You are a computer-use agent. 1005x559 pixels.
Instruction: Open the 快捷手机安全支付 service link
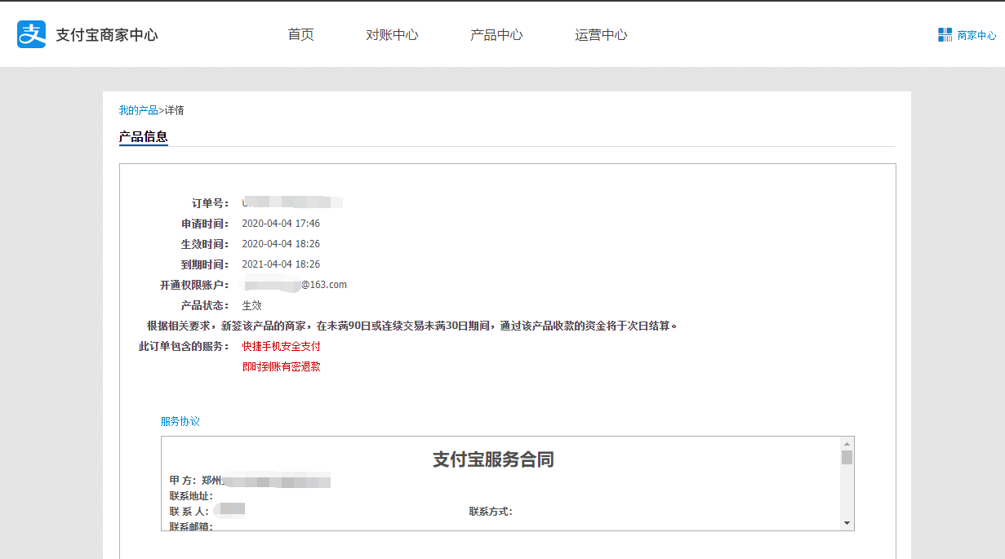(281, 346)
